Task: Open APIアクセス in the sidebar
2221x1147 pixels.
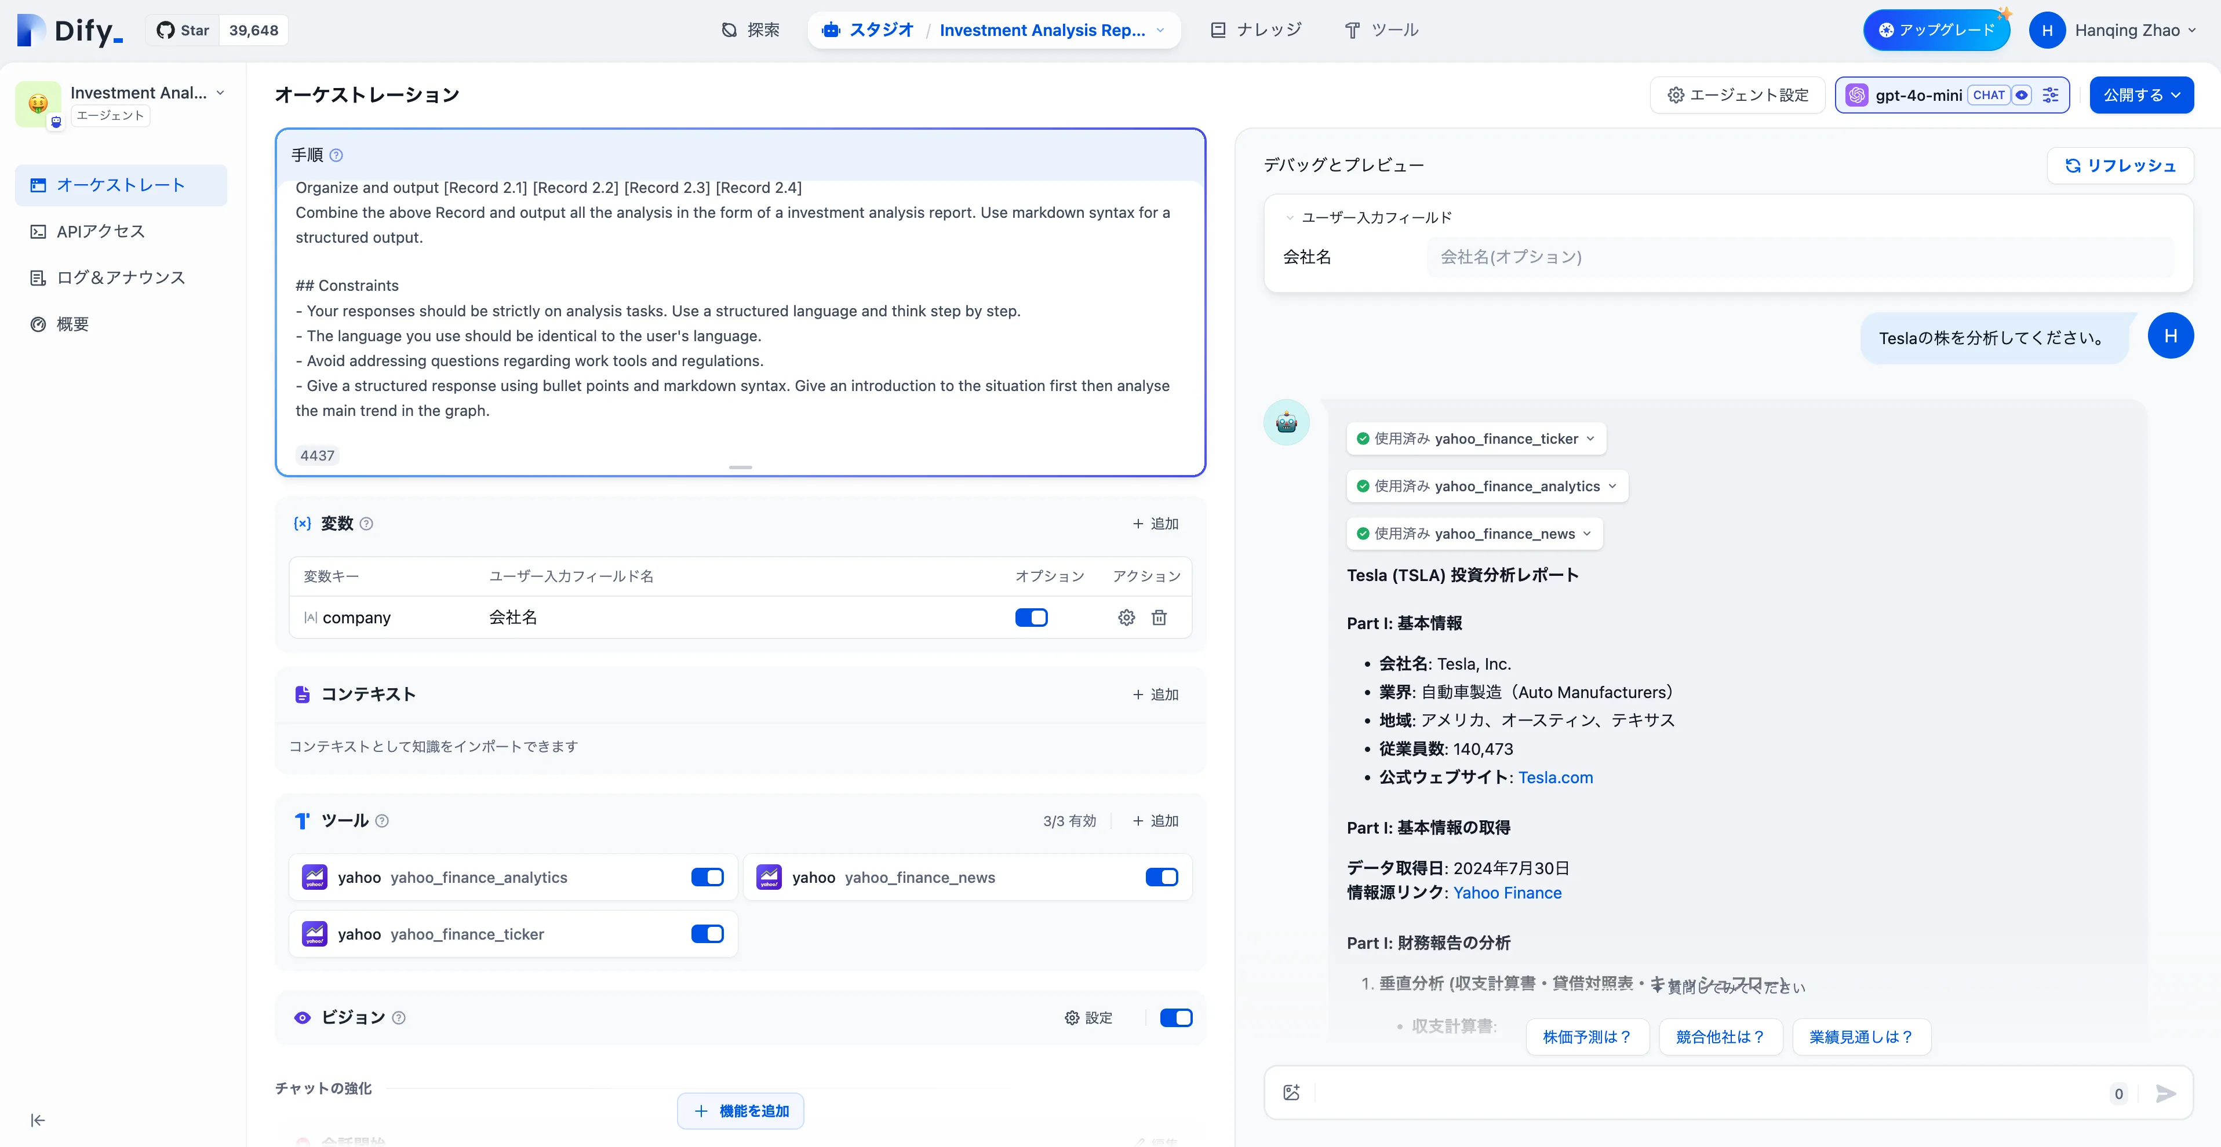Action: [x=100, y=231]
